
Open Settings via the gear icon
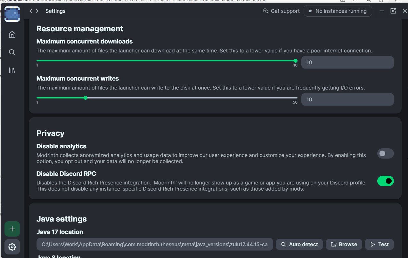(x=12, y=246)
